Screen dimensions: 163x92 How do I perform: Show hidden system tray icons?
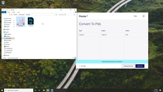(x=152, y=90)
